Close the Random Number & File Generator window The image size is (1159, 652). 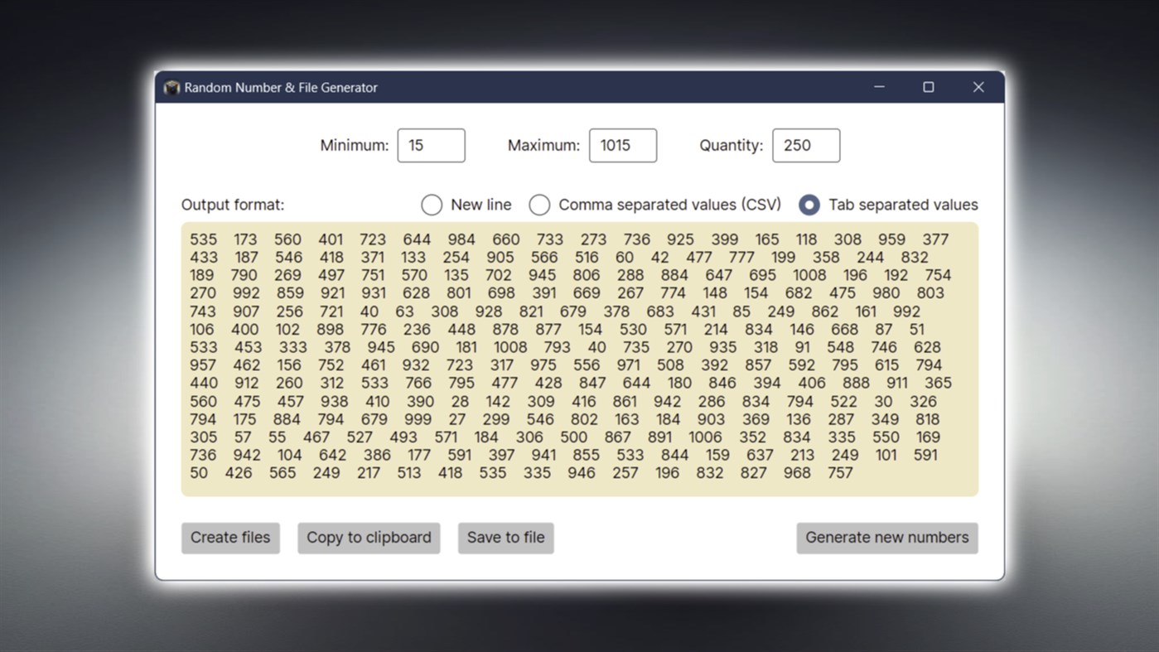(978, 87)
